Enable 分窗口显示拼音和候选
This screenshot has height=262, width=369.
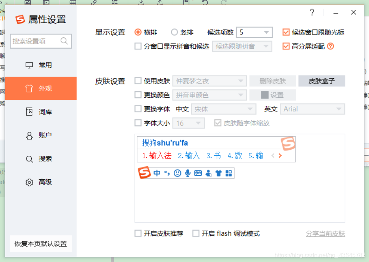(x=138, y=46)
